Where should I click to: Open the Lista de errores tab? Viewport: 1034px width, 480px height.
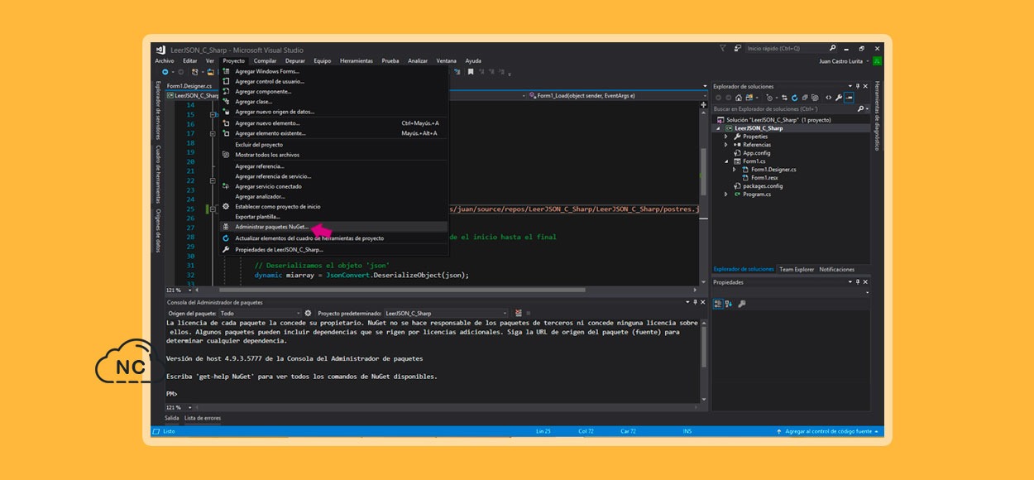coord(203,419)
